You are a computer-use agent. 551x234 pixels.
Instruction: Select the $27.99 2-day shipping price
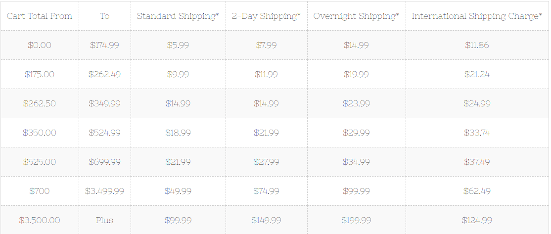point(267,162)
